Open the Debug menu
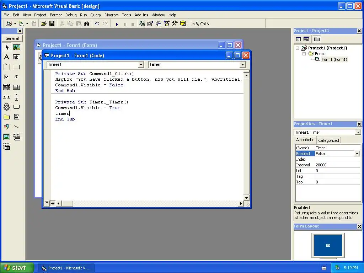Screen dimensions: 364x273 pos(71,15)
